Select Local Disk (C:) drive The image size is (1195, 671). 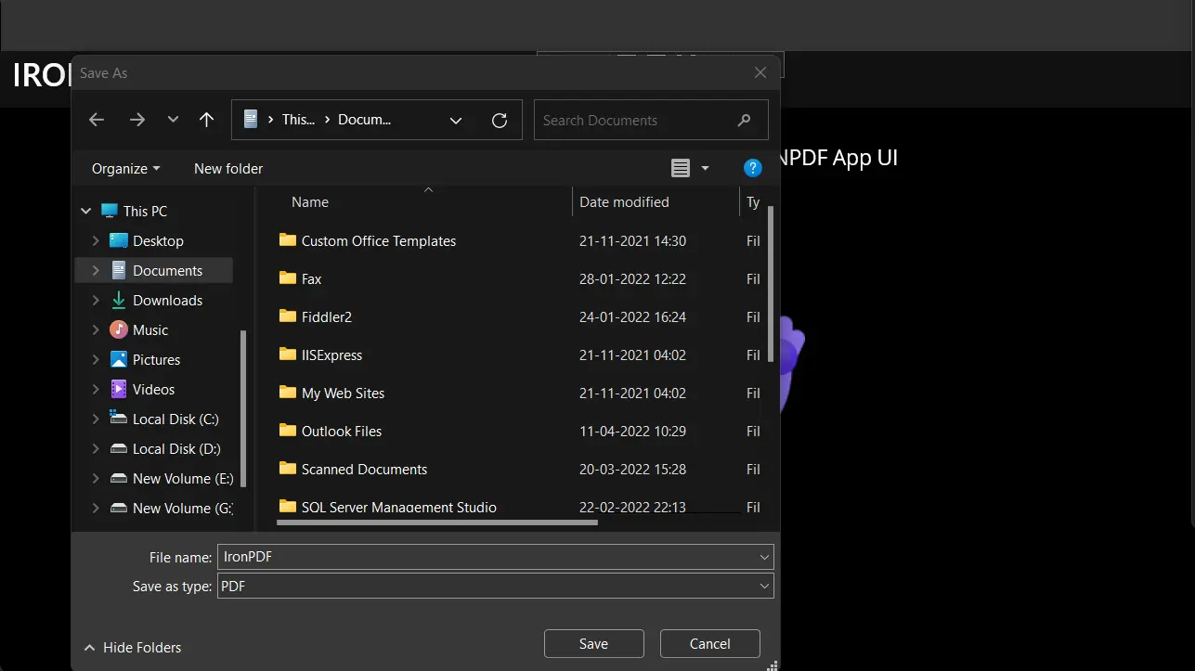click(176, 419)
